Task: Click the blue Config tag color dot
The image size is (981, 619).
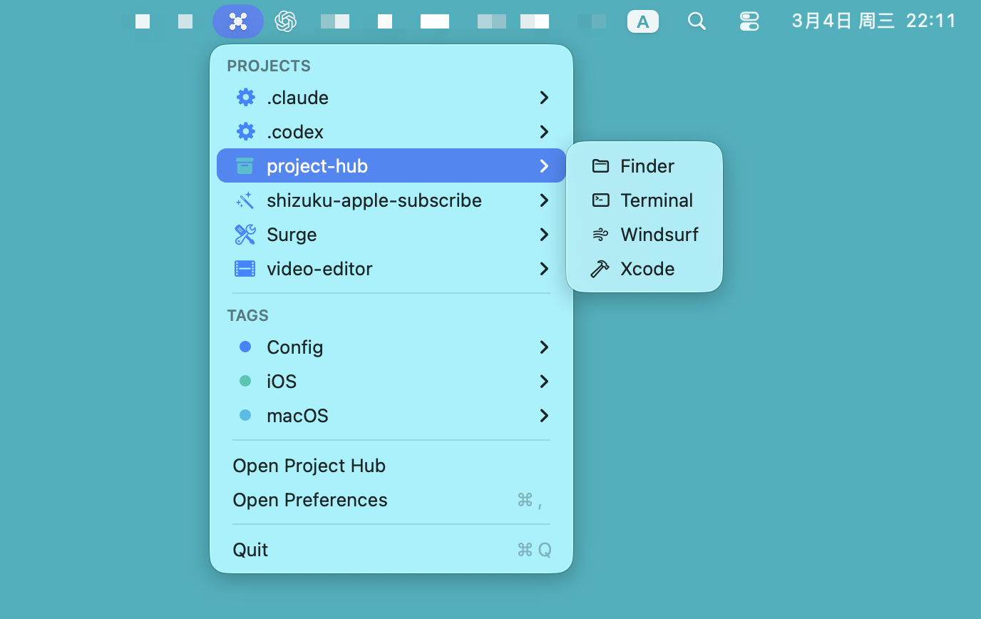Action: (245, 347)
